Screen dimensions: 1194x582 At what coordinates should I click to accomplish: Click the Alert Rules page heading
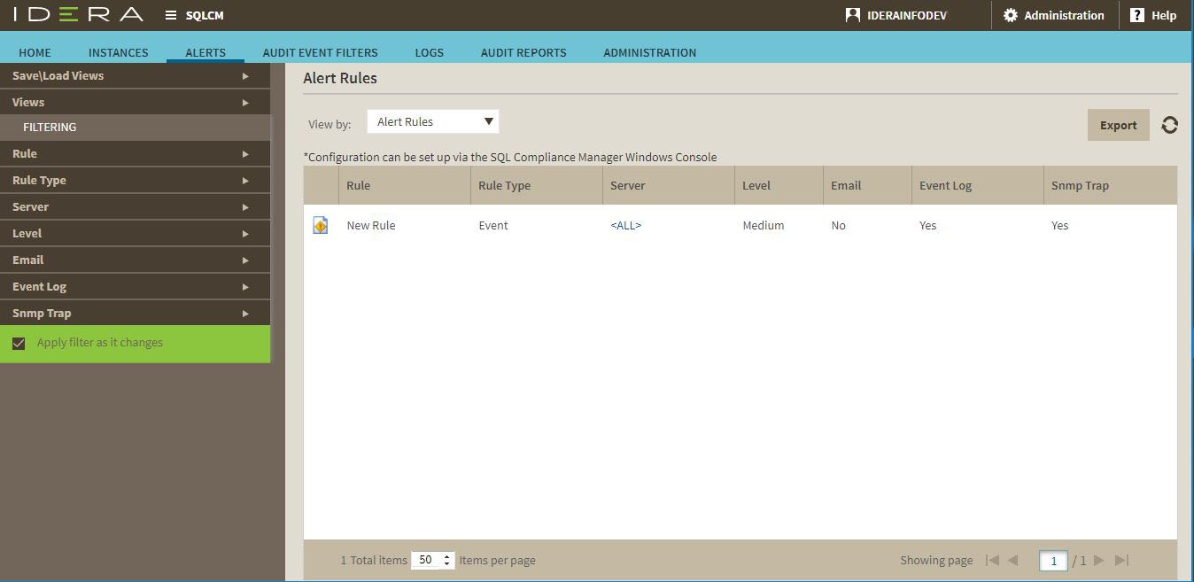point(340,78)
